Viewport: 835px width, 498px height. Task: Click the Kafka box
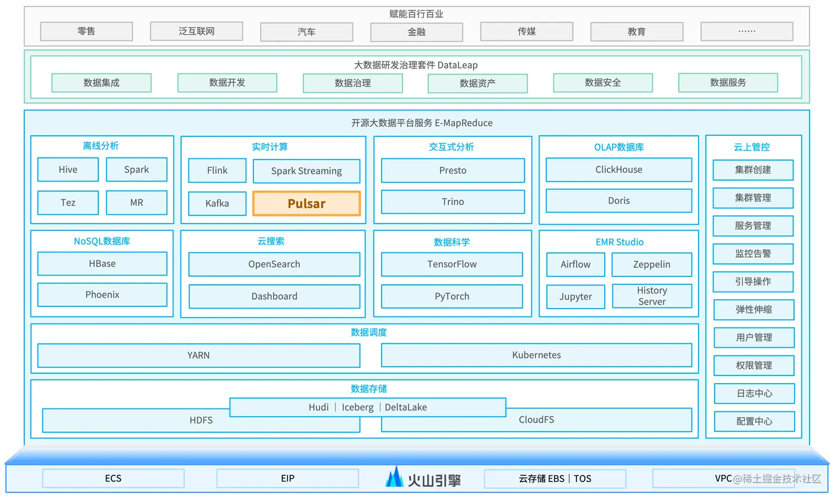(217, 203)
